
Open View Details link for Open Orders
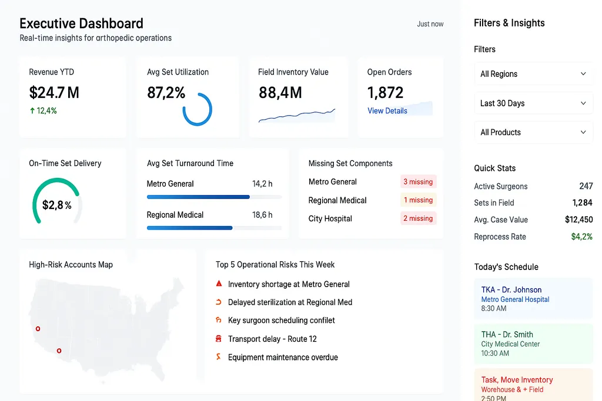[x=387, y=111]
